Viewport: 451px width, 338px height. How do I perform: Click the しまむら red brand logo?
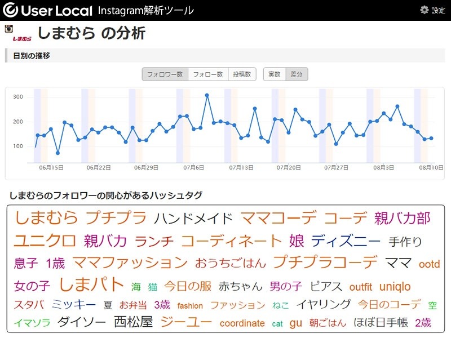tap(22, 39)
